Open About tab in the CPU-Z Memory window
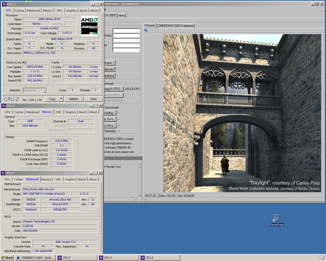 point(93,112)
